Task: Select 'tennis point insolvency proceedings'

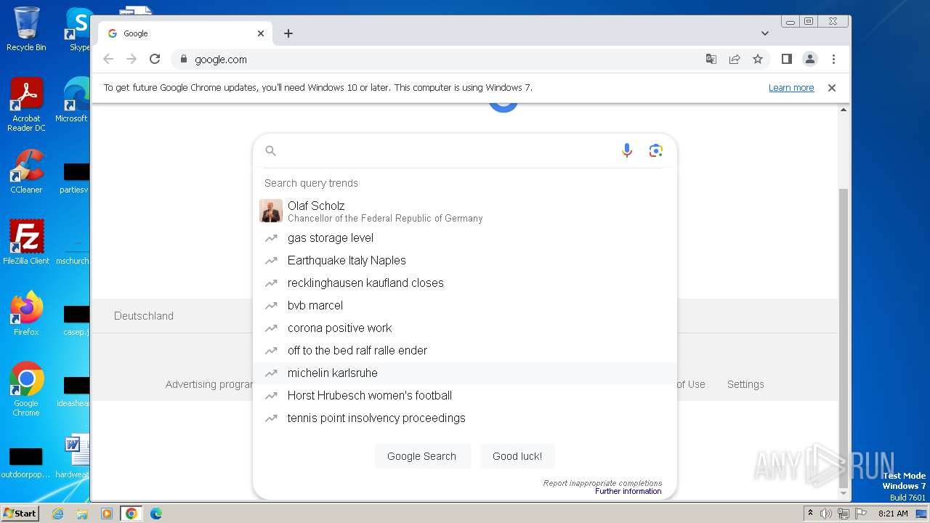Action: point(465,418)
